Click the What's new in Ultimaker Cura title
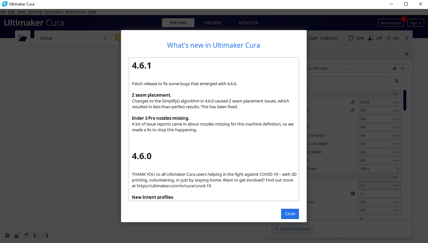Image resolution: width=428 pixels, height=243 pixels. coord(214,45)
